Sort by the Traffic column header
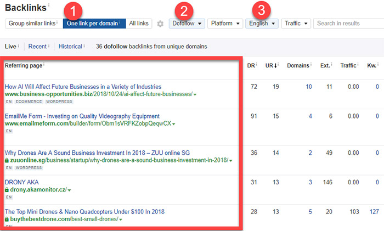Viewport: 384px width, 231px height. (348, 66)
